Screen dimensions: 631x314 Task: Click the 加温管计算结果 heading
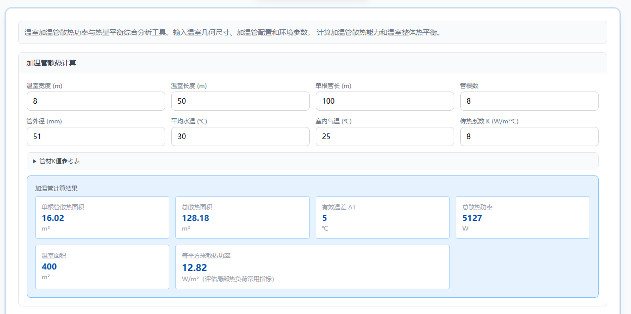56,189
